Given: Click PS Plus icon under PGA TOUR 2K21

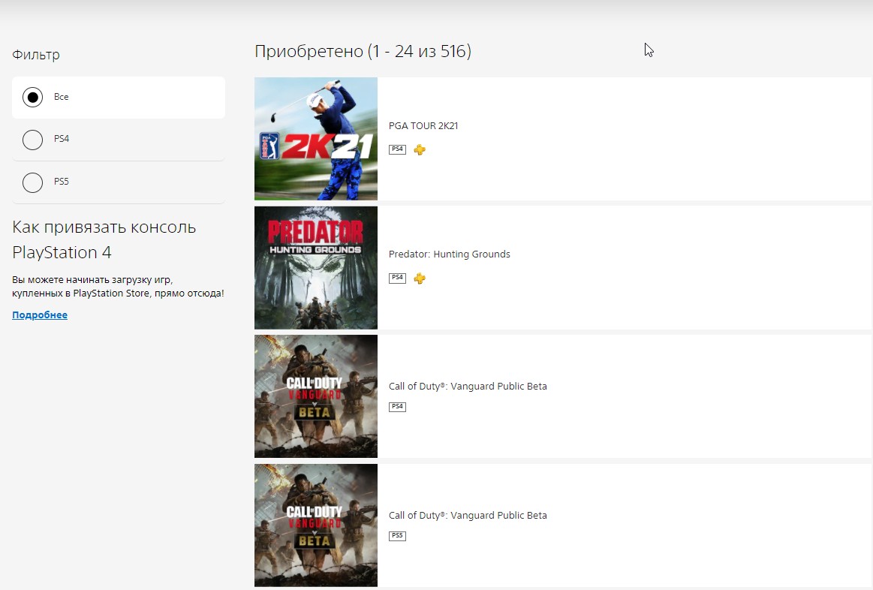Looking at the screenshot, I should point(420,149).
